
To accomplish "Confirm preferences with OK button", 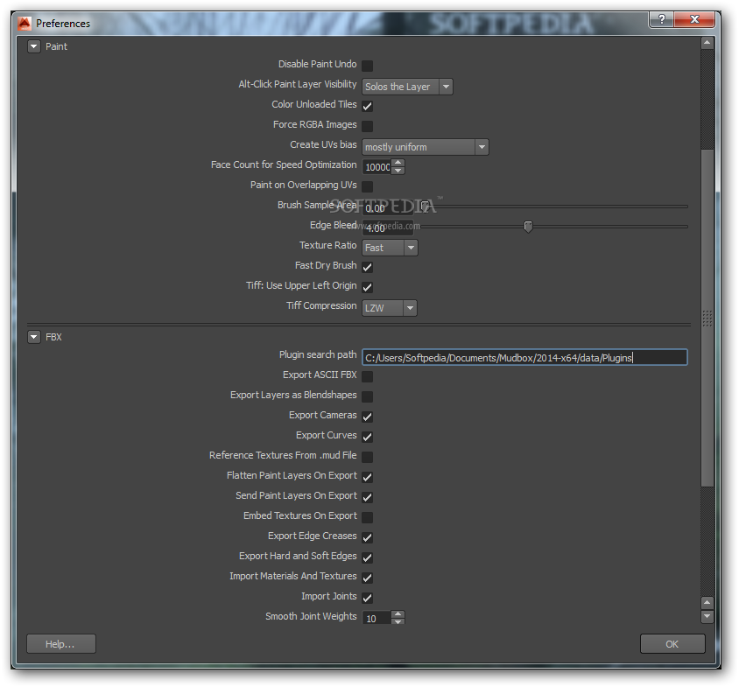I will coord(672,644).
